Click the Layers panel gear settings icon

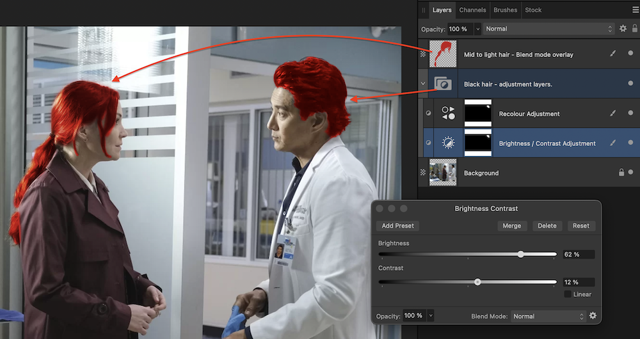pos(623,29)
